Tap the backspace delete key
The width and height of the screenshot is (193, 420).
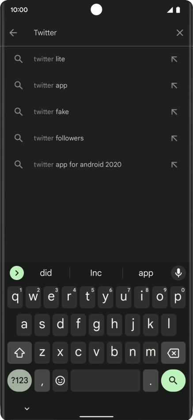click(173, 353)
